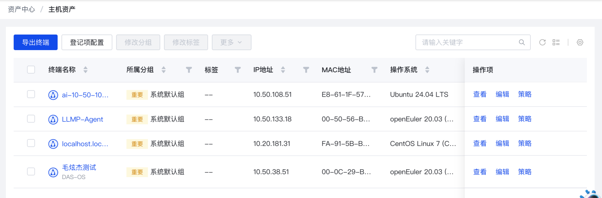Screen dimensions: 602x198
Task: Filter by 所属分组 funnel icon
Action: pyautogui.click(x=189, y=70)
